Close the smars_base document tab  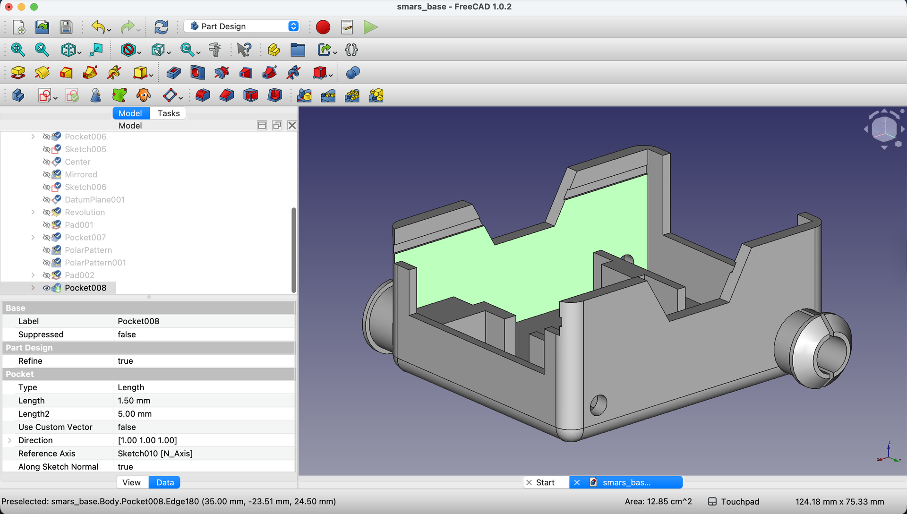(x=577, y=482)
